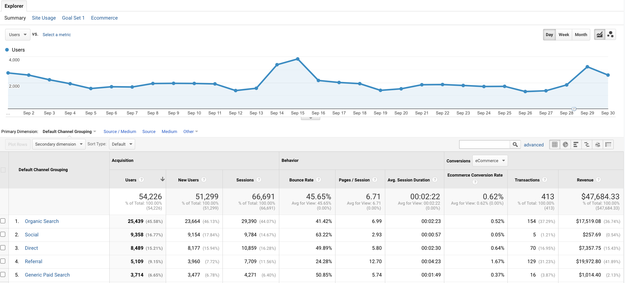Select the line chart icon
625x283 pixels.
pos(600,35)
